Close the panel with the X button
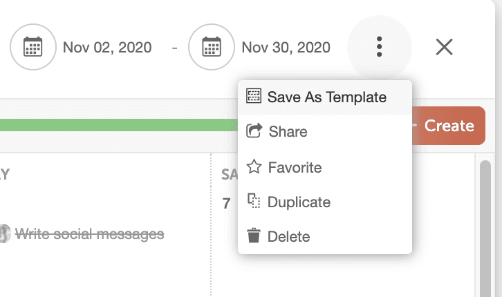This screenshot has height=297, width=502. coord(444,47)
